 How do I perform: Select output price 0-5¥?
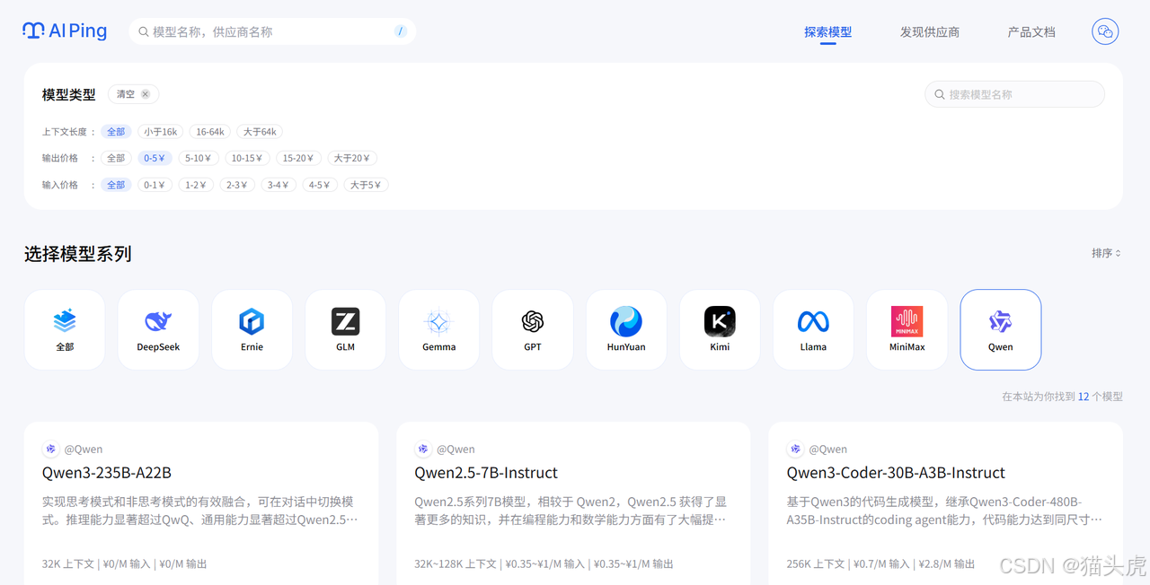[155, 158]
